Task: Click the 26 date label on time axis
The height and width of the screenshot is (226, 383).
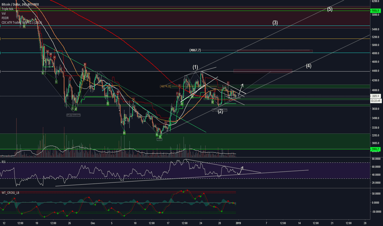Action: pos(69,223)
